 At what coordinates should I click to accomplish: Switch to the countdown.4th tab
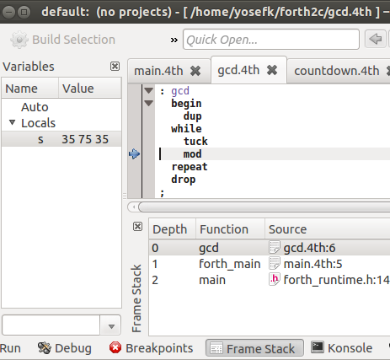337,71
